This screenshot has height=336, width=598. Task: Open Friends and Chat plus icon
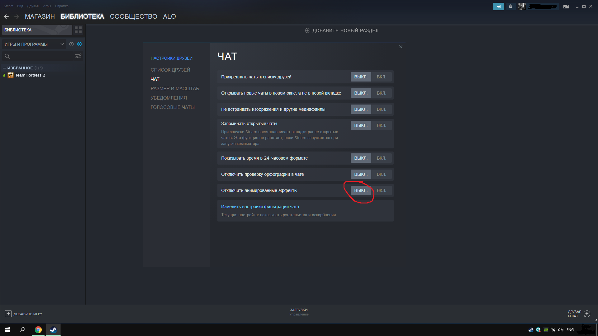coord(587,314)
